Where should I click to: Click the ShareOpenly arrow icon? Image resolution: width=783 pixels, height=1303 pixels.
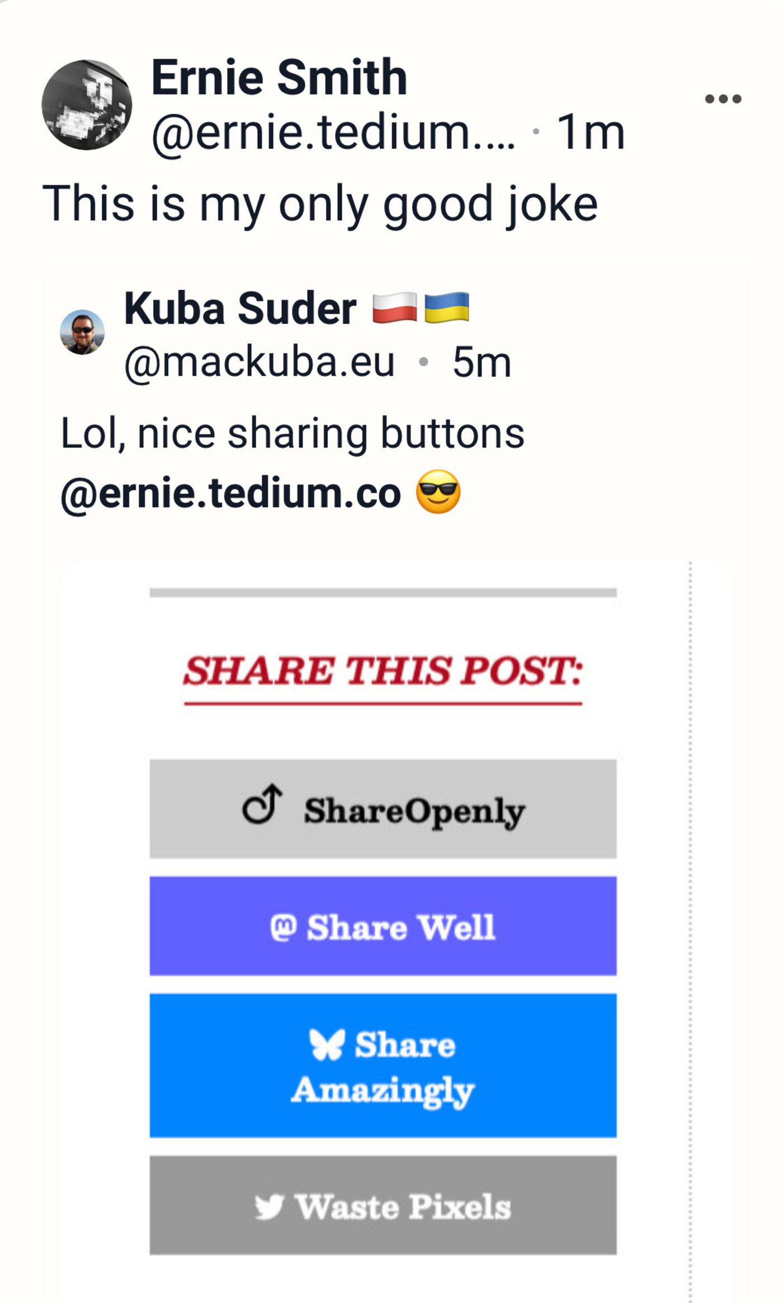pos(262,804)
